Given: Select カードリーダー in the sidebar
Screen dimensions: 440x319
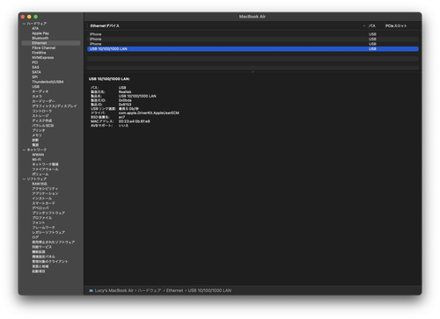Looking at the screenshot, I should pos(43,101).
